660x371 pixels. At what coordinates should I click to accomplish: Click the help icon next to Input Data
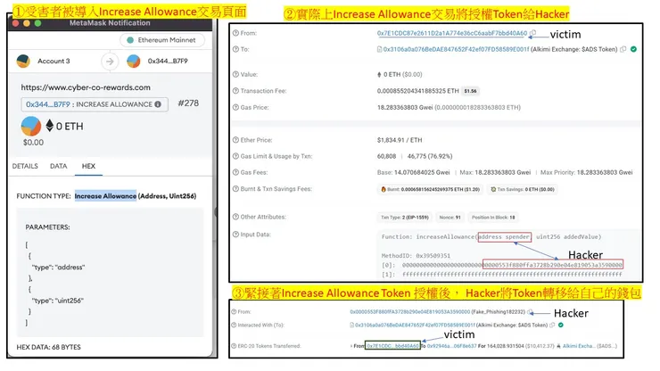[x=235, y=235]
